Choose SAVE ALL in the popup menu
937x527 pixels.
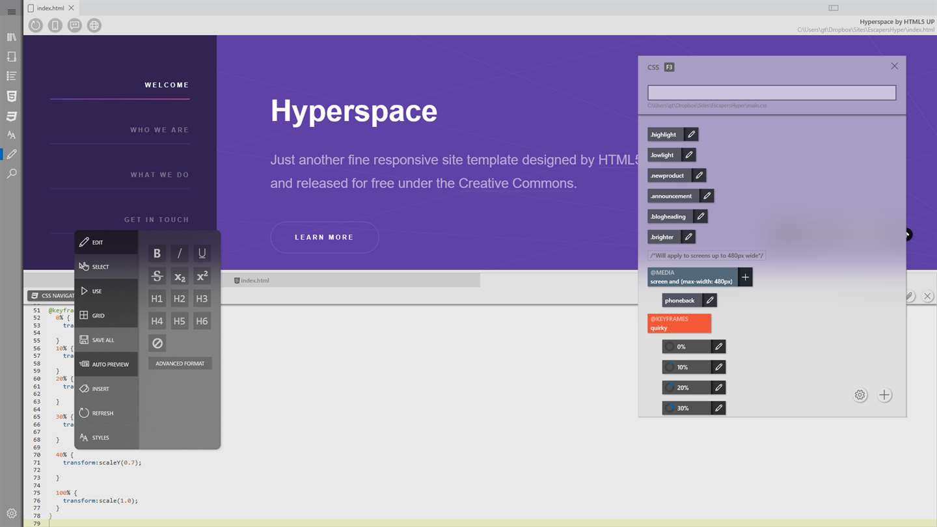coord(106,340)
